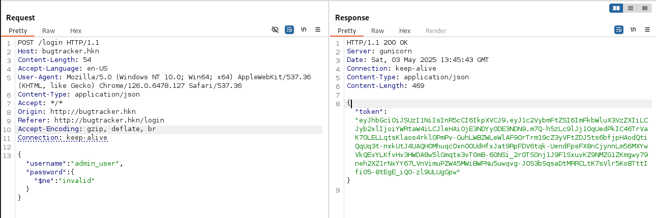Show non-printable characters in Request panel

point(304,30)
